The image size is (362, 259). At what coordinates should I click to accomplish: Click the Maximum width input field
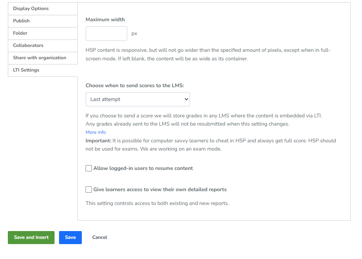106,34
